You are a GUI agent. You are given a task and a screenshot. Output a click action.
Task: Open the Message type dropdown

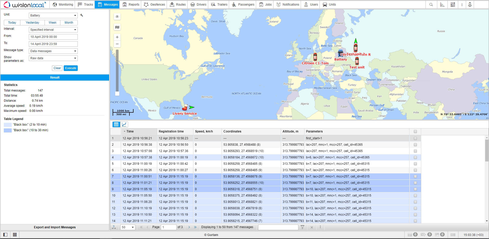coord(53,51)
